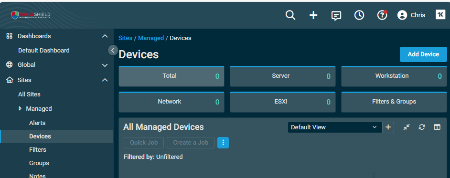The image size is (450, 178).
Task: Click the plus create icon in header
Action: (x=313, y=15)
